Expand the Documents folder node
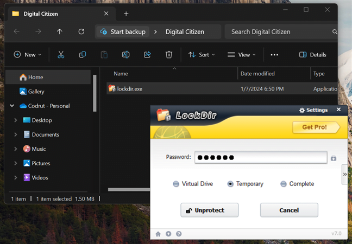This screenshot has height=244, width=352. pyautogui.click(x=16, y=134)
